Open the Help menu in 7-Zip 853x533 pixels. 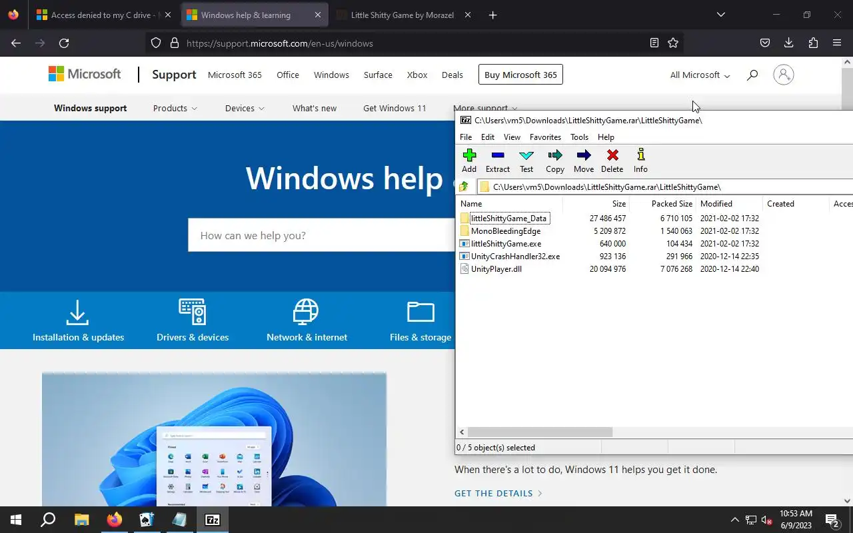(606, 137)
